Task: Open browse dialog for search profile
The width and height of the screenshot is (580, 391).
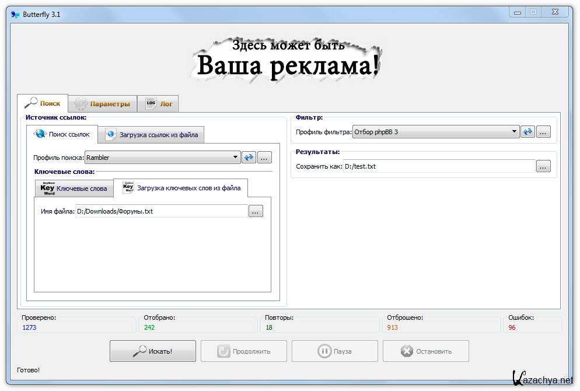Action: pos(264,158)
